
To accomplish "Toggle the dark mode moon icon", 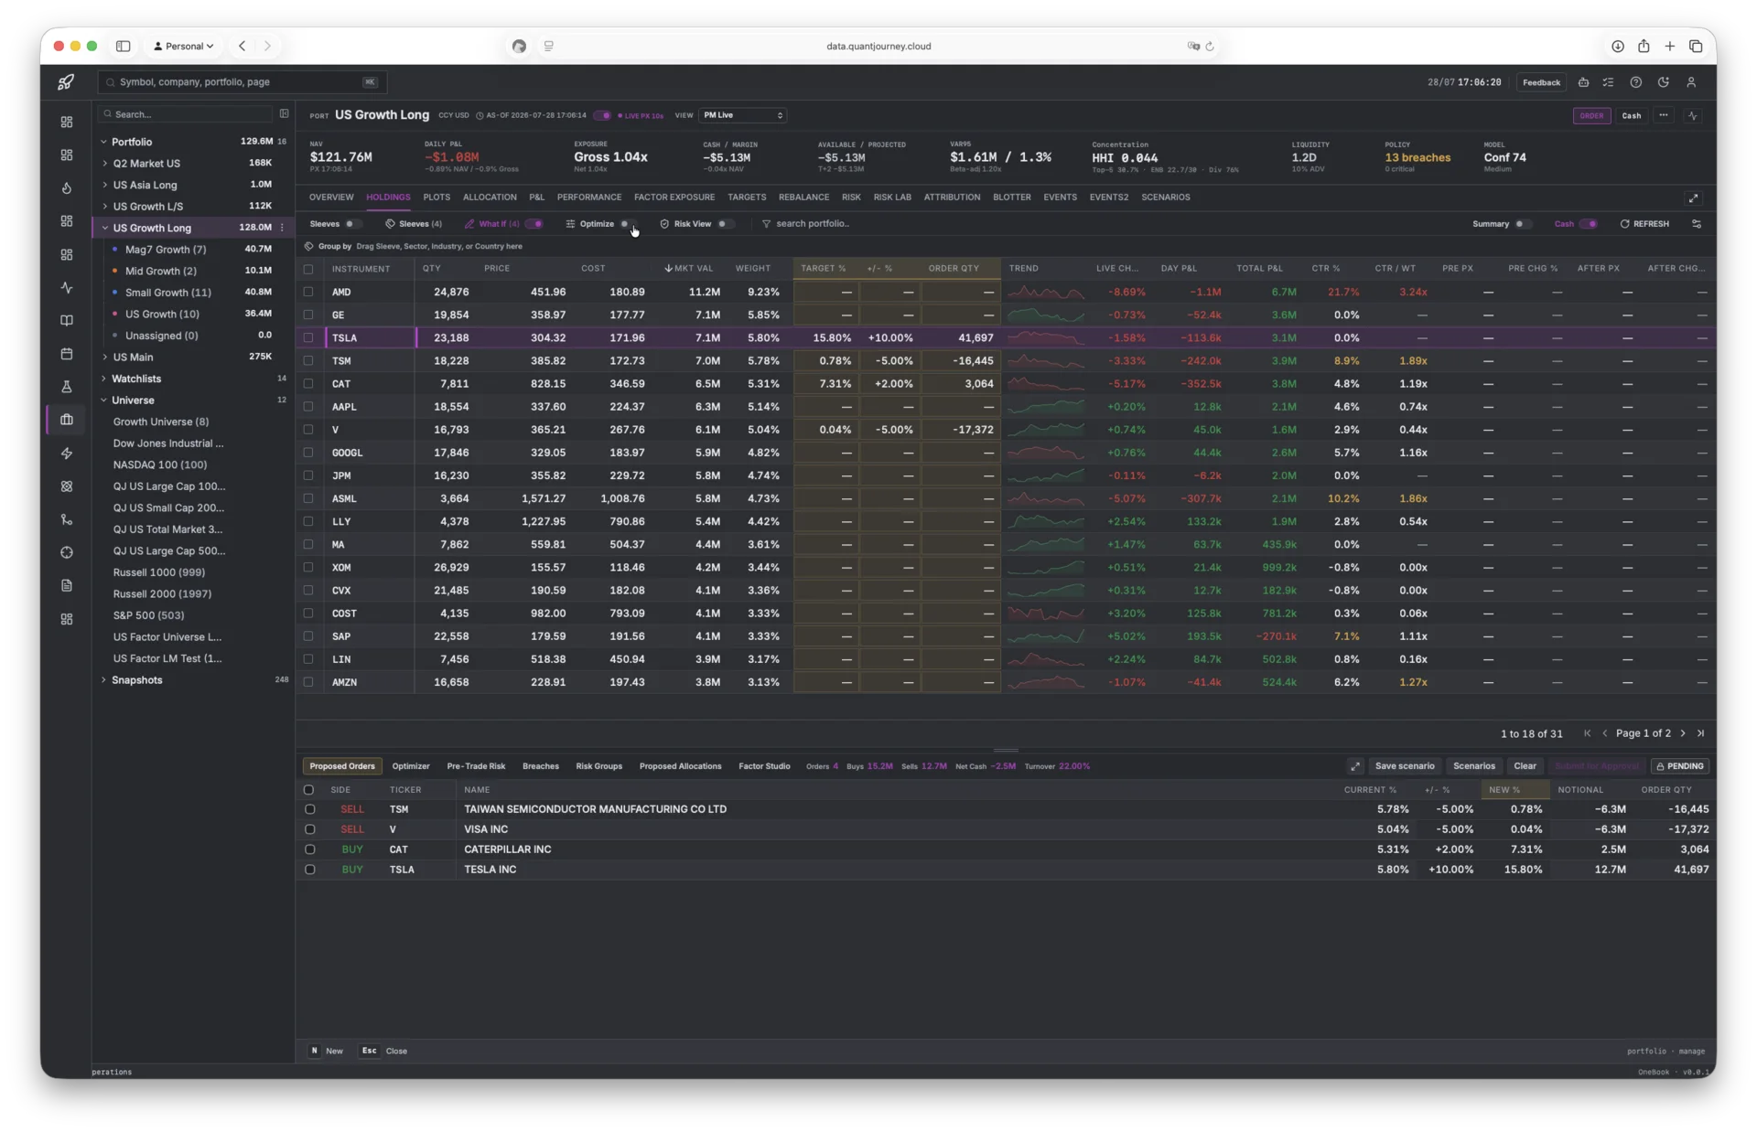I will (1664, 82).
